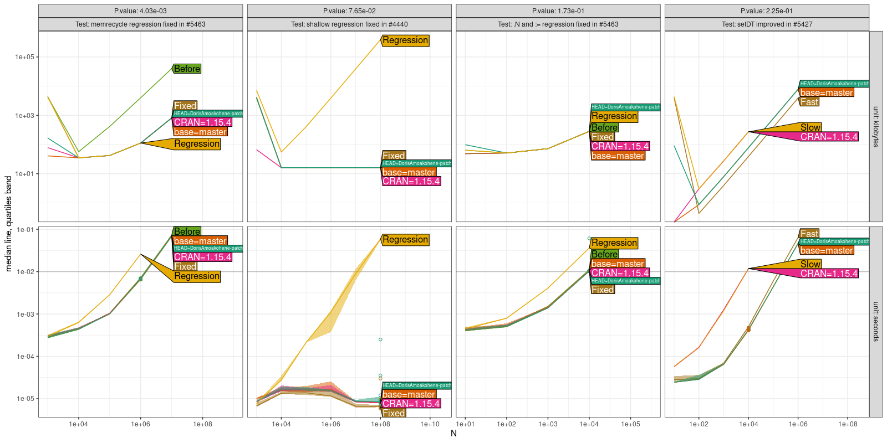Click the 'P.value: 7.65e-02' strip header
This screenshot has height=443, width=887.
point(349,11)
